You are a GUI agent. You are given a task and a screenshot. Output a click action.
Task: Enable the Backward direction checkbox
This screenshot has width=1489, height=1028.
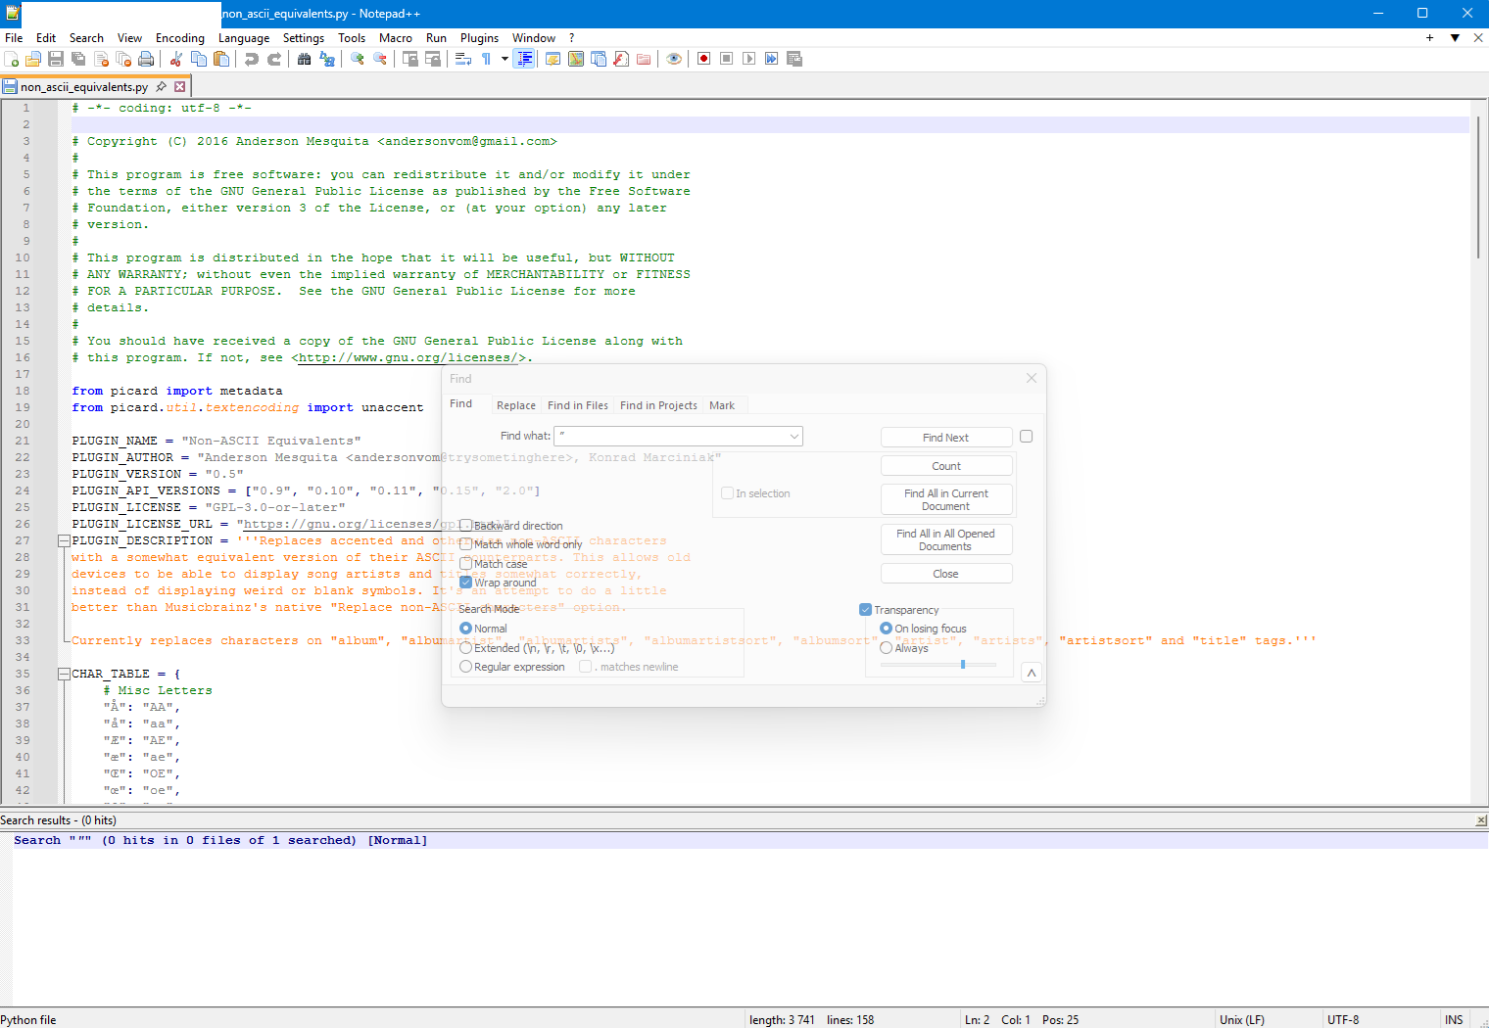point(466,526)
